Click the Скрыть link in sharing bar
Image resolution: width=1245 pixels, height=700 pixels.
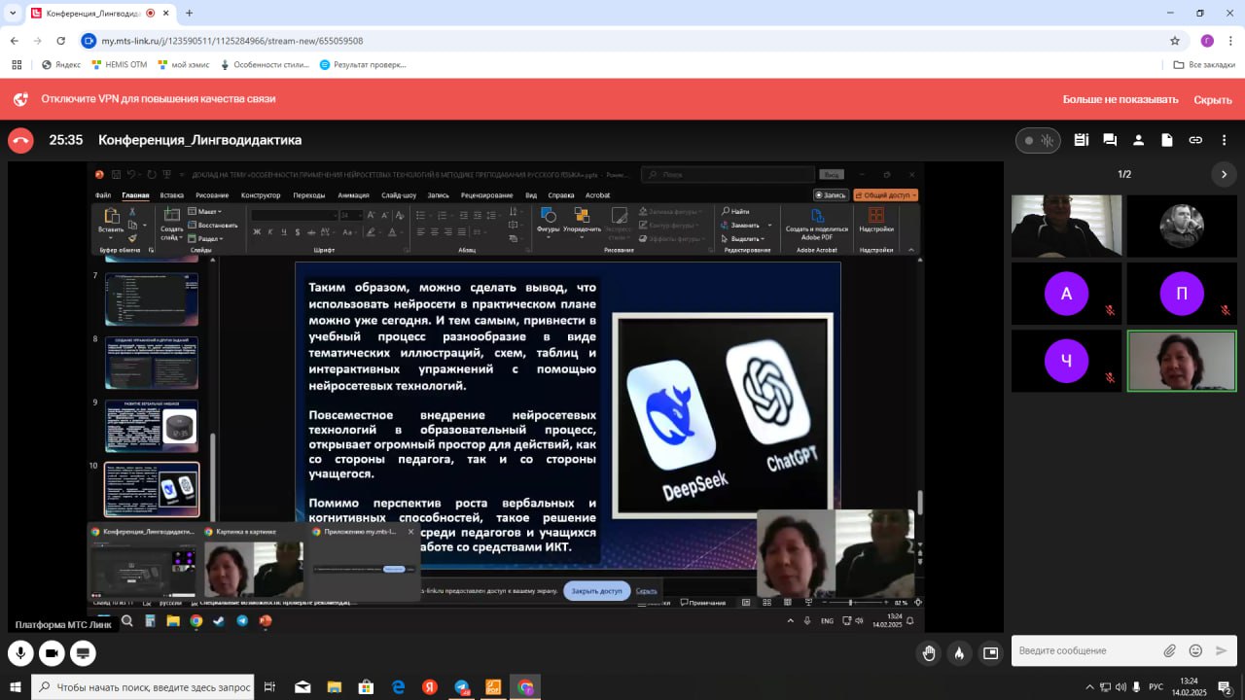(647, 591)
